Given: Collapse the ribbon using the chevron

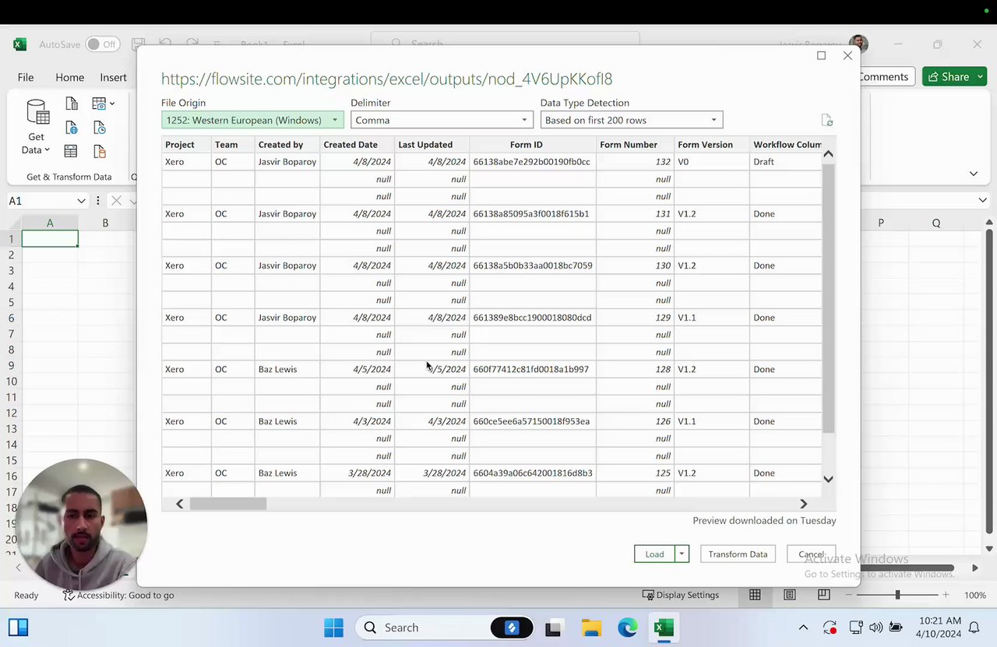Looking at the screenshot, I should click(x=974, y=174).
